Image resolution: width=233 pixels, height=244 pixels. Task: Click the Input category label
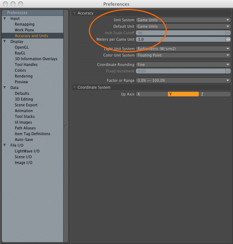[x=15, y=18]
